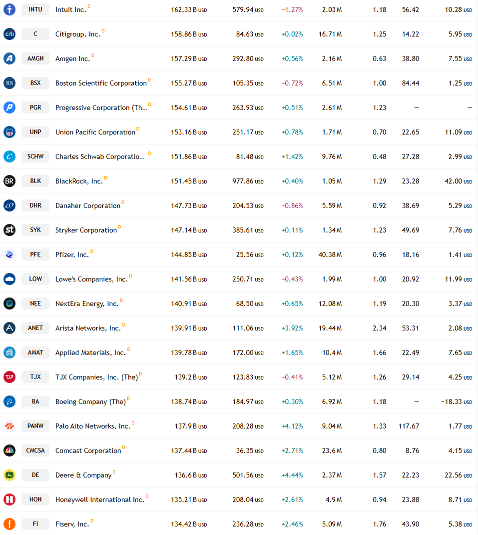The image size is (478, 535).
Task: Open the Danaher Corporation link
Action: (87, 205)
